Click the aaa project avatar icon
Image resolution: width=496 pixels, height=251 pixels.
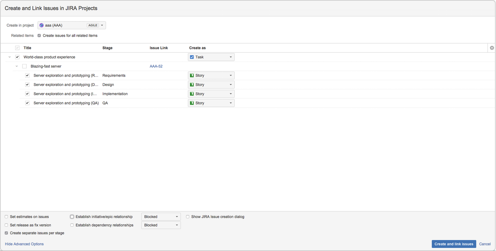[42, 25]
